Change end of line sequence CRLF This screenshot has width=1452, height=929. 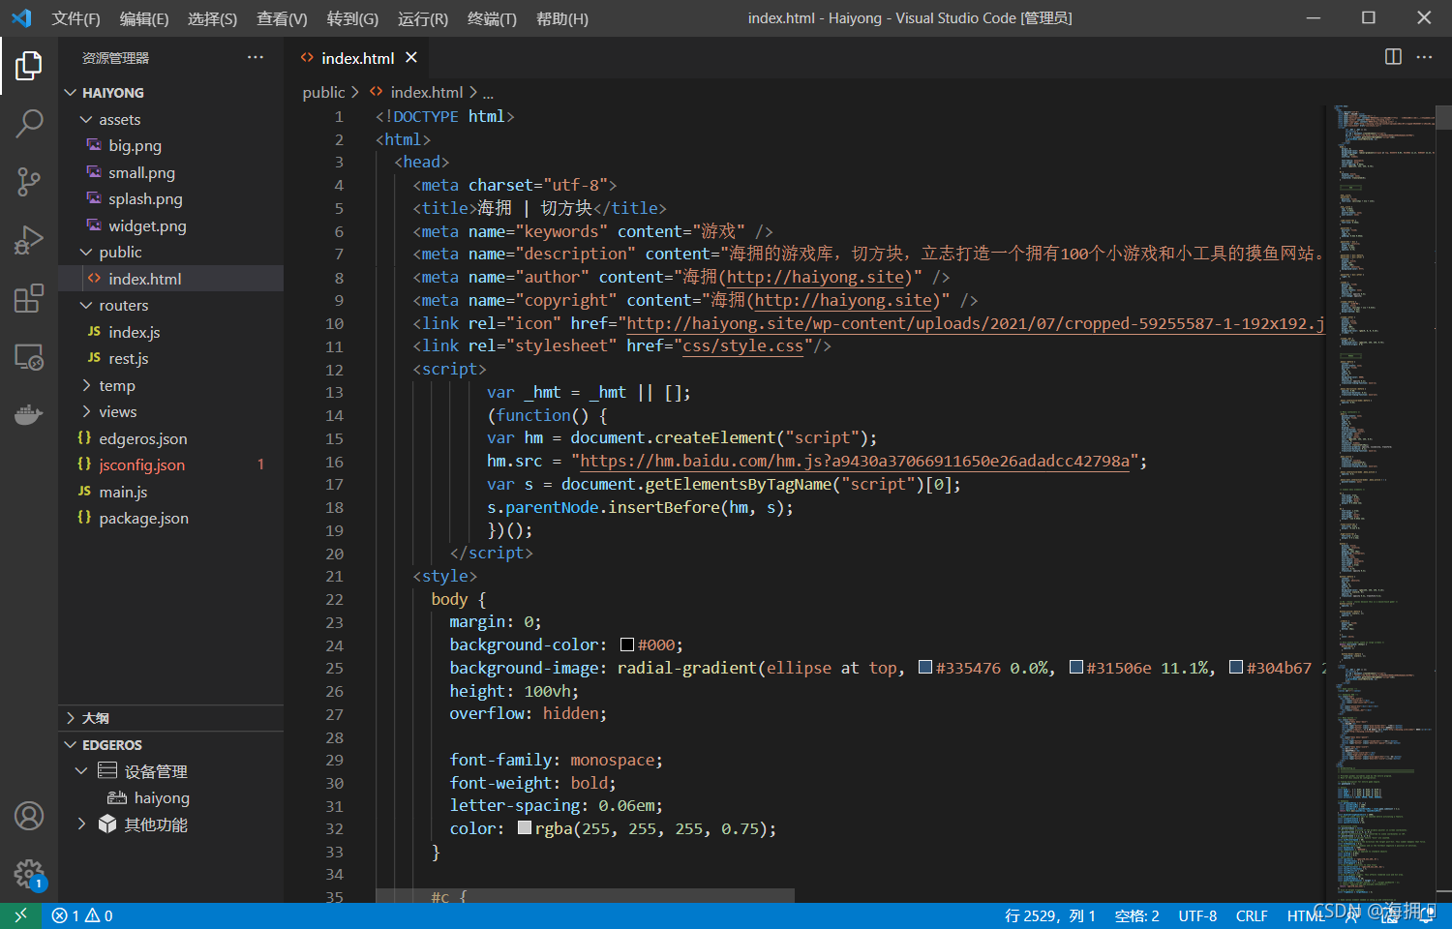pyautogui.click(x=1252, y=915)
